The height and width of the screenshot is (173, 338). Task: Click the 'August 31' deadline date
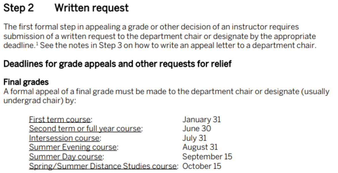[200, 147]
